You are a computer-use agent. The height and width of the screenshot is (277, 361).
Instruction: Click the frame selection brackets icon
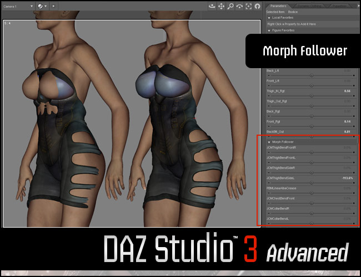[x=248, y=6]
